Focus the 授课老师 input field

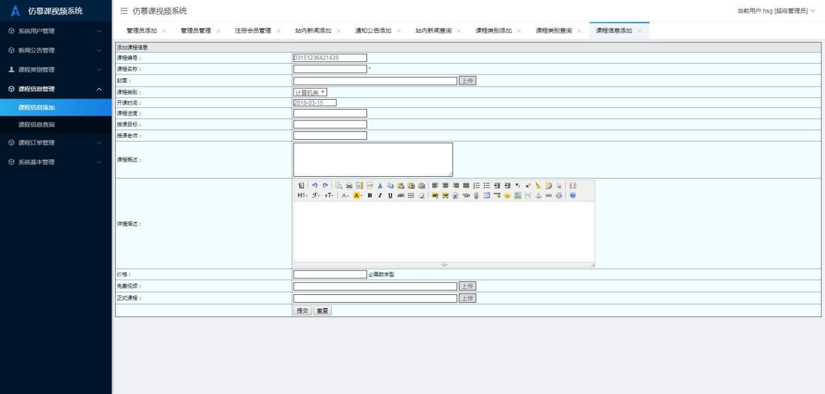coord(330,136)
